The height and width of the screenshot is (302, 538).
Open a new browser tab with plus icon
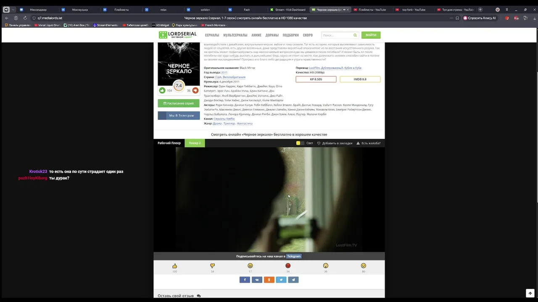point(480,10)
